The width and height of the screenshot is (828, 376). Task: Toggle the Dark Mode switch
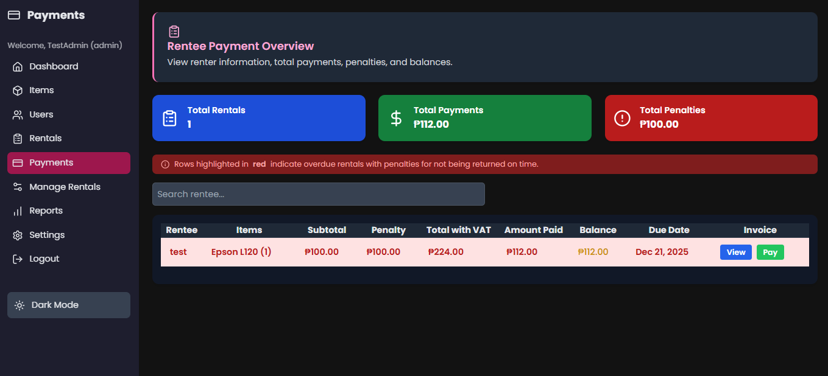click(68, 305)
